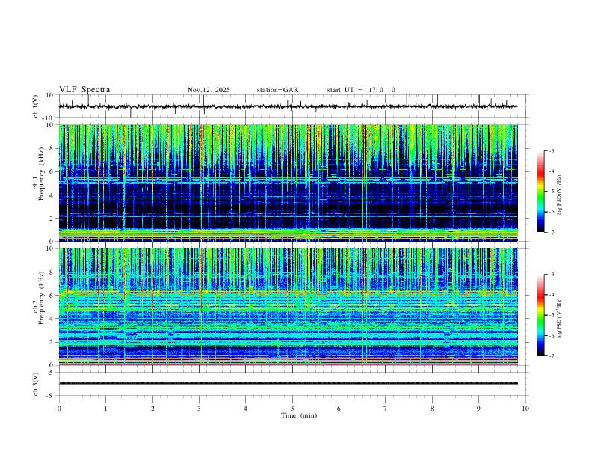Click the "8" kHz tick on ch.1 spectrogram
The image size is (592, 458).
click(52, 148)
